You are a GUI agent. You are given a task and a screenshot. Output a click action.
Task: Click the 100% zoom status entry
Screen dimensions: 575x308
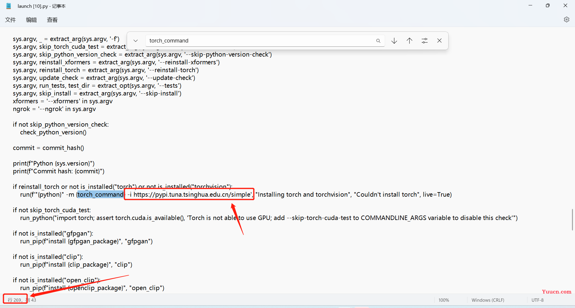[444, 300]
